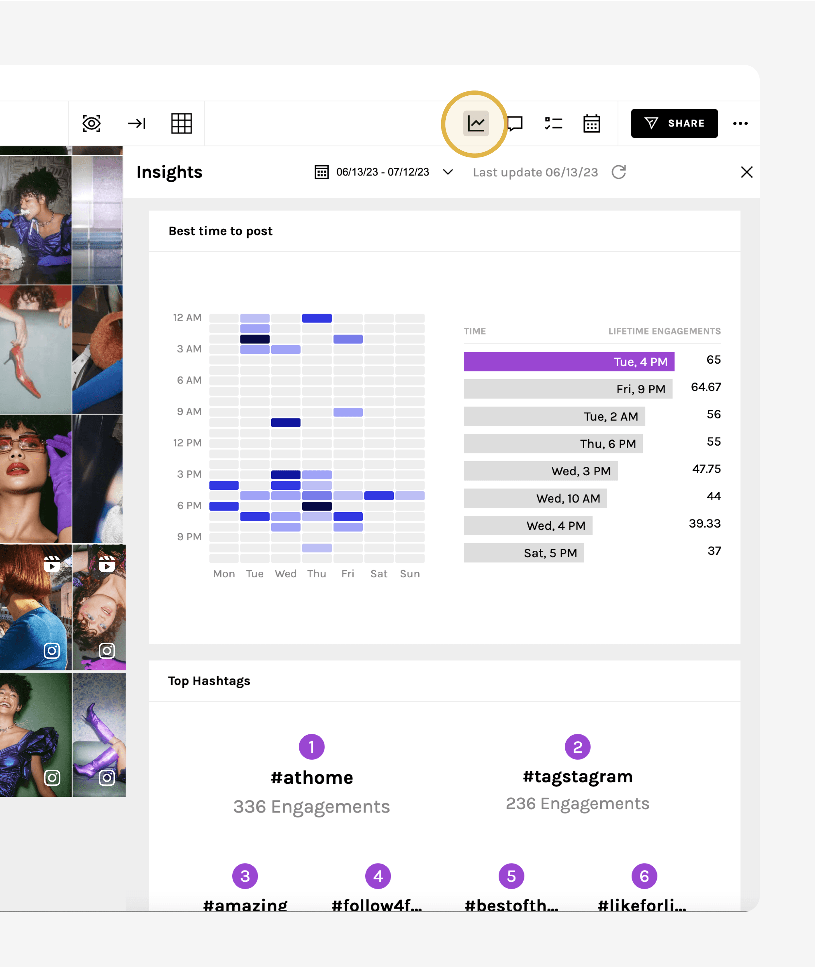
Task: Close the Insights panel
Action: point(747,172)
